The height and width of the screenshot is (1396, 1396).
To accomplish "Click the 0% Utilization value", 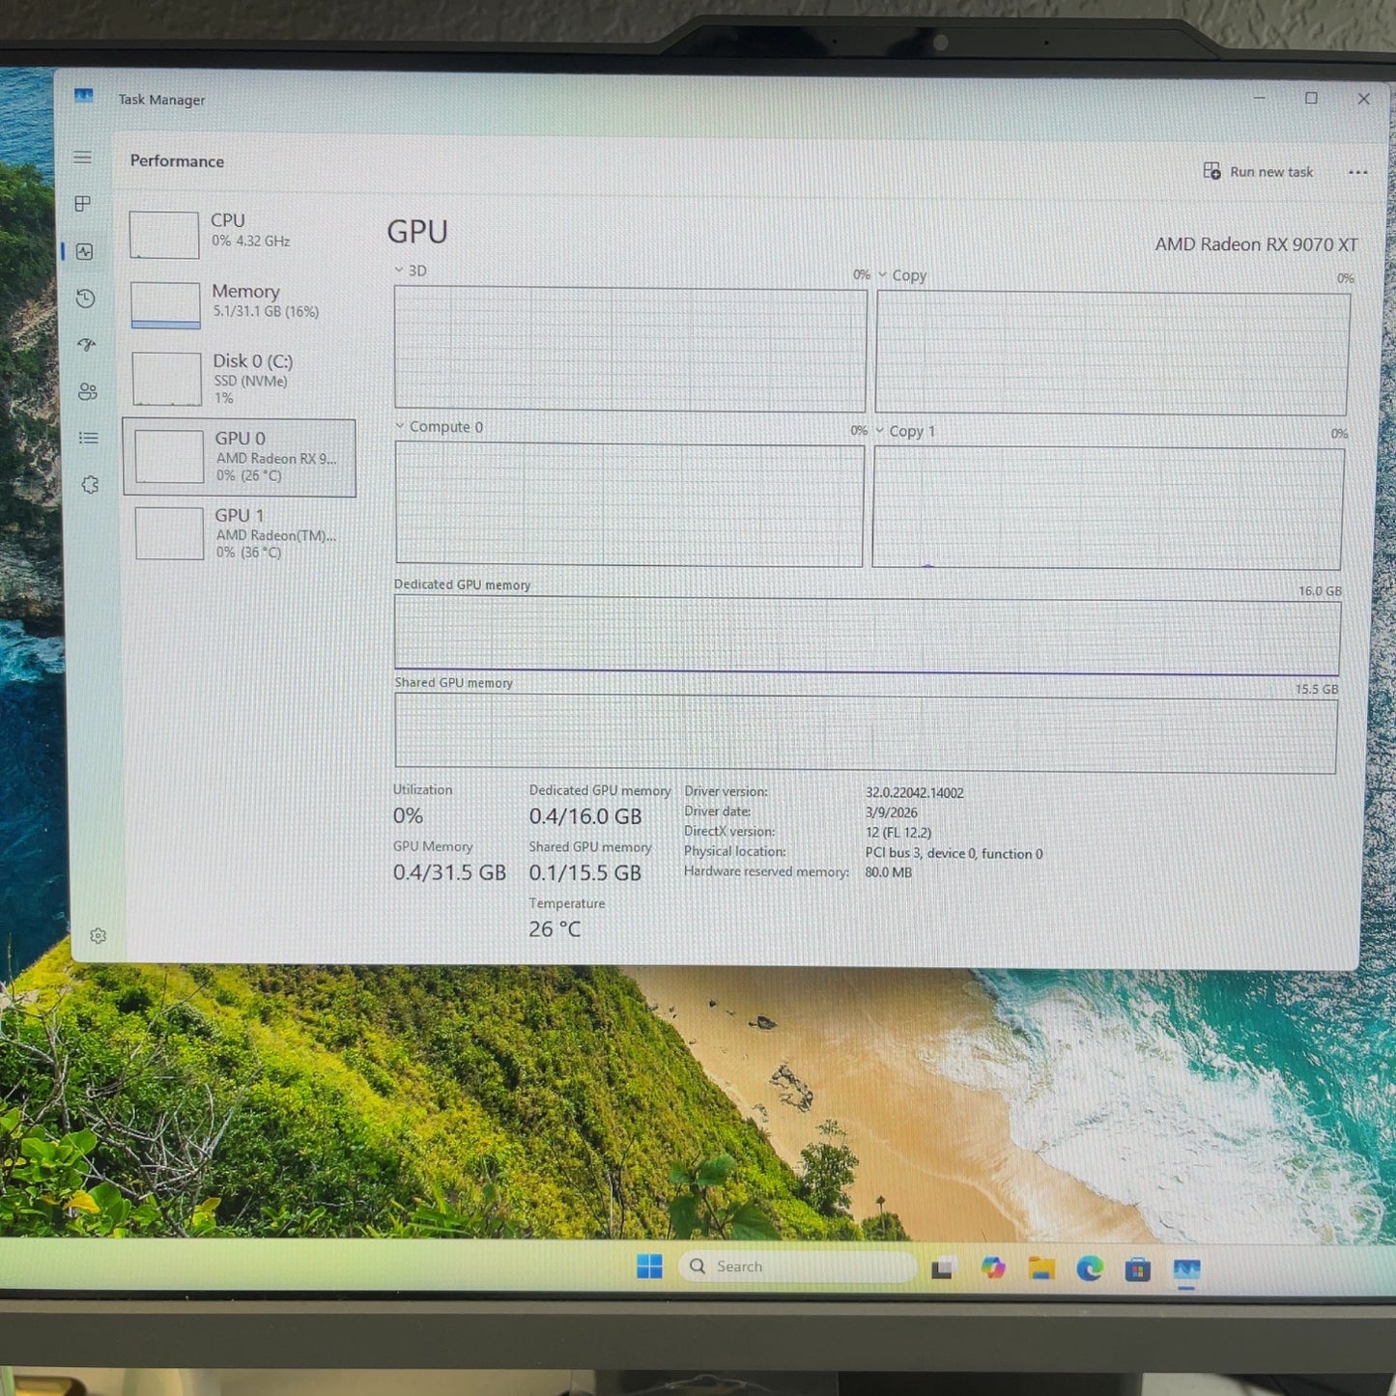I will (408, 815).
